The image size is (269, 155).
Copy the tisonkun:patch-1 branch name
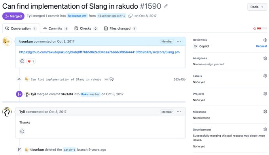tap(131, 16)
